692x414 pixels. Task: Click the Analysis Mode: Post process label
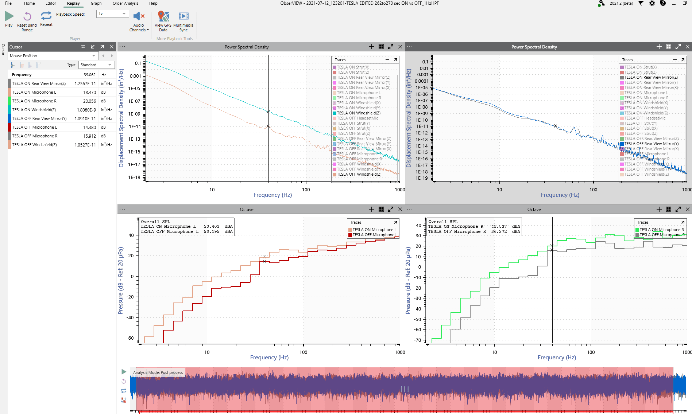[x=158, y=372]
